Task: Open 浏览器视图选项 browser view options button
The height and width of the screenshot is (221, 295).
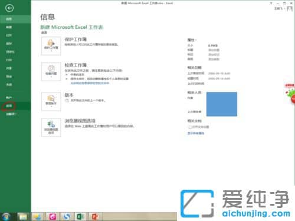Action: click(51, 127)
